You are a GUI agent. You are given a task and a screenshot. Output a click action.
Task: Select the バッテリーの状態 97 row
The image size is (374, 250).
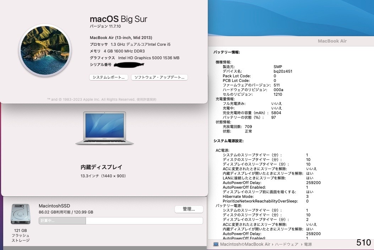point(249,117)
